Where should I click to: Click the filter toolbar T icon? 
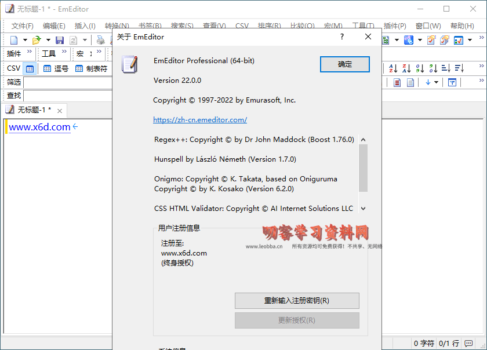point(452,82)
